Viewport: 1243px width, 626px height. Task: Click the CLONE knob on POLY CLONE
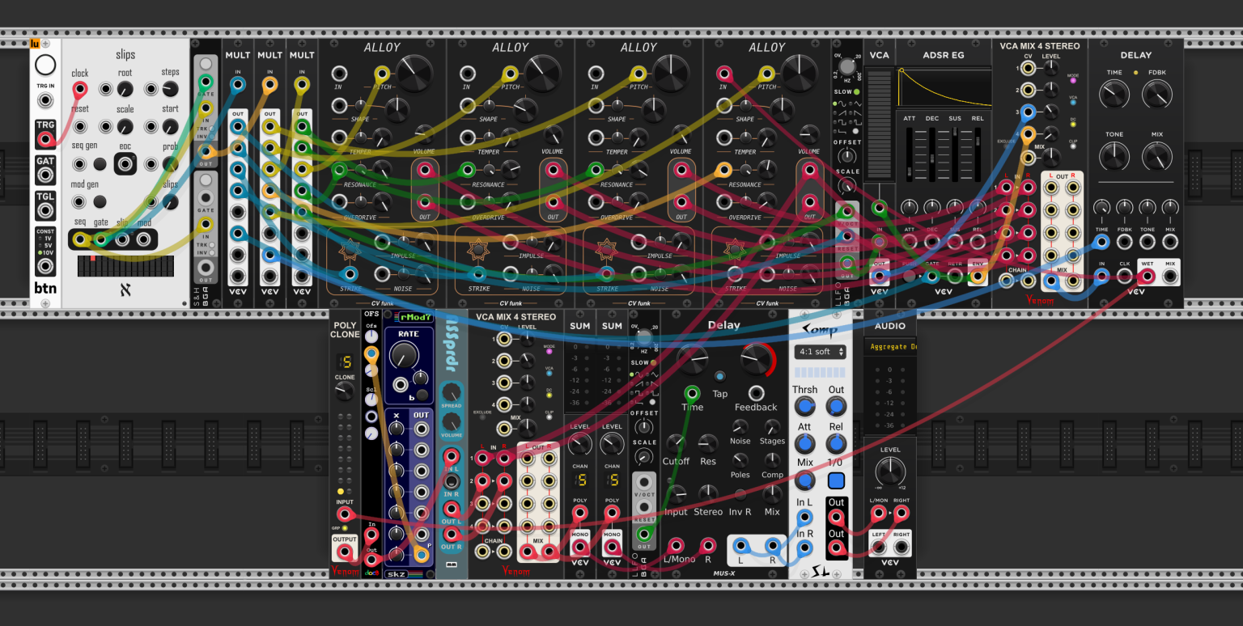click(345, 392)
